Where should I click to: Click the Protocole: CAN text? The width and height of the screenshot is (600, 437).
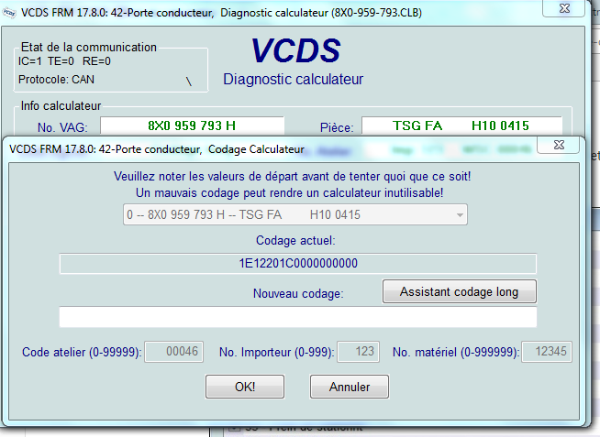(56, 80)
